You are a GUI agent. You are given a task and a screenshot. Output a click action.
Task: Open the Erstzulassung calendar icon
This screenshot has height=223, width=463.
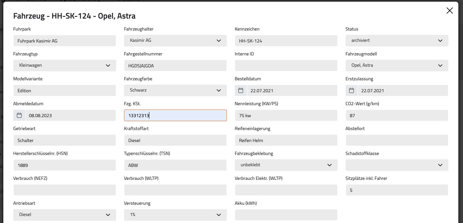[352, 90]
